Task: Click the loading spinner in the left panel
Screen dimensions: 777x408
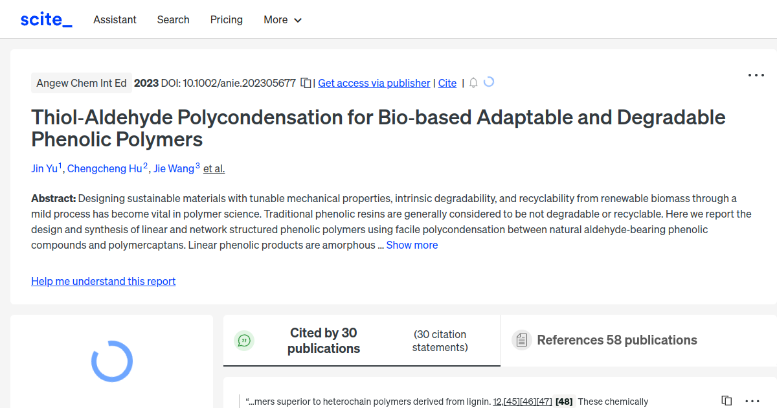Action: point(111,361)
